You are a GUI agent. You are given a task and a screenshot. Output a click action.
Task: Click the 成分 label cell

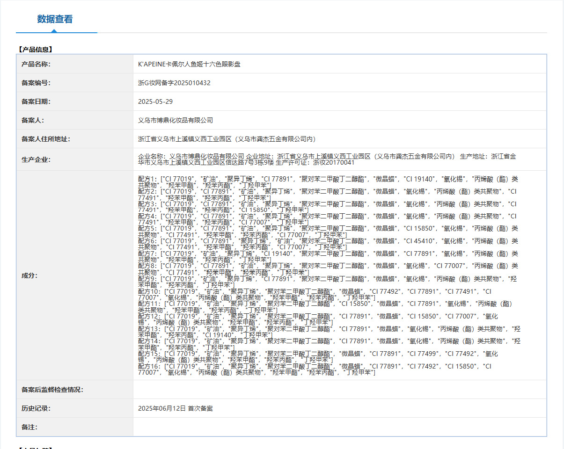click(x=75, y=275)
